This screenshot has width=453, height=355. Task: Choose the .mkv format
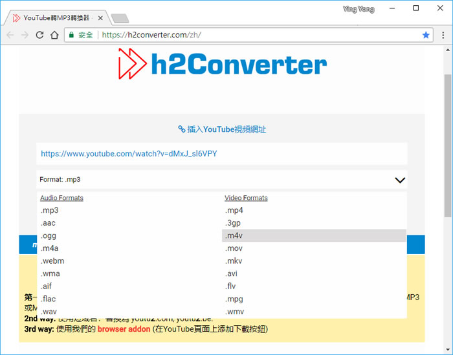pyautogui.click(x=314, y=261)
